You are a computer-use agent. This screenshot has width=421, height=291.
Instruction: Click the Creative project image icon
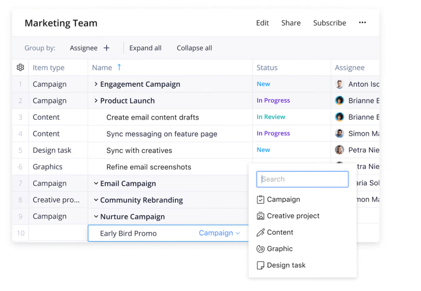pyautogui.click(x=260, y=216)
